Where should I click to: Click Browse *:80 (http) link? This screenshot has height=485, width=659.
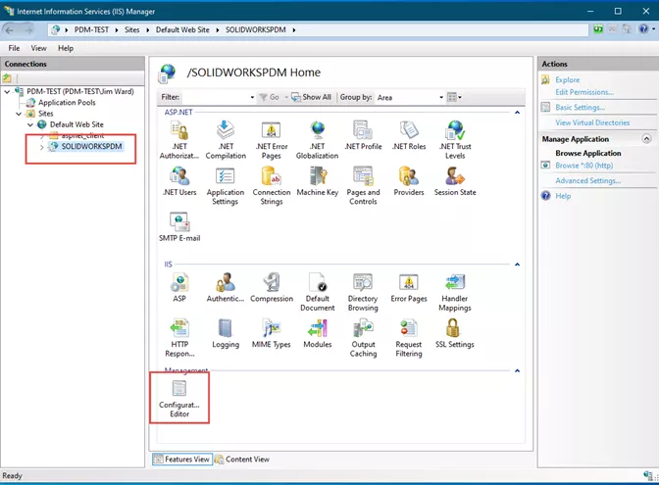coord(583,166)
